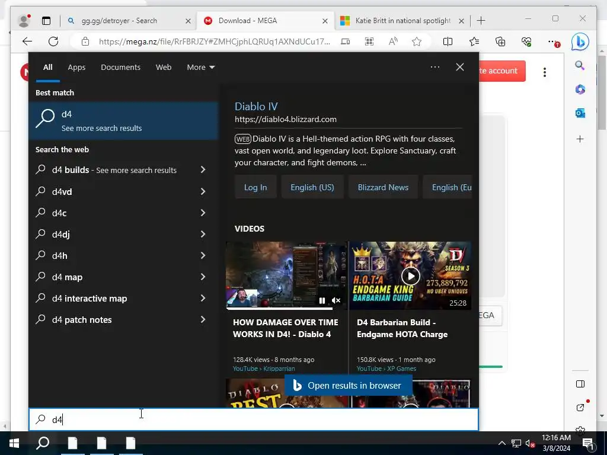The image size is (607, 455).
Task: Refresh the MEGA download page
Action: 53,41
